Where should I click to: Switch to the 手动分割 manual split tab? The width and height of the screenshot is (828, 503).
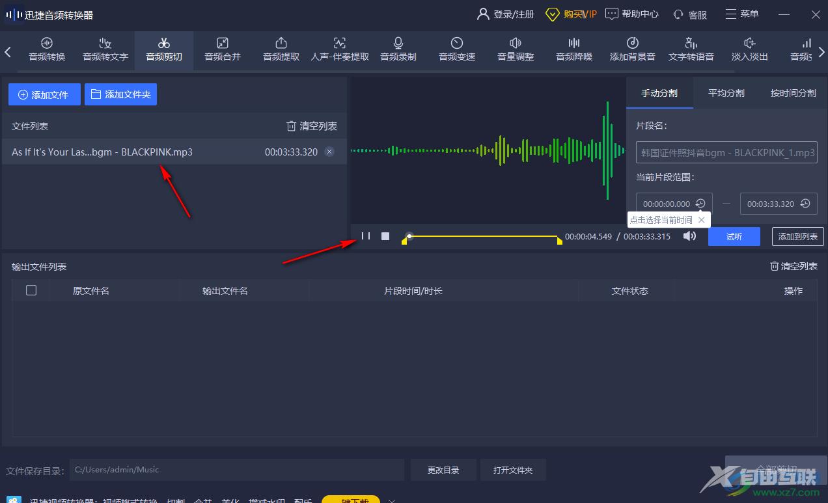[x=659, y=93]
